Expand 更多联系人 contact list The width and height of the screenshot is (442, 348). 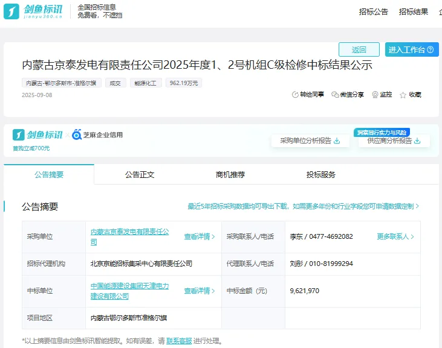(x=395, y=236)
